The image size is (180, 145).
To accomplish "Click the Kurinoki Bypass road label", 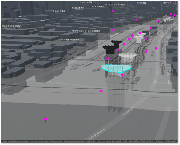I will [96, 134].
